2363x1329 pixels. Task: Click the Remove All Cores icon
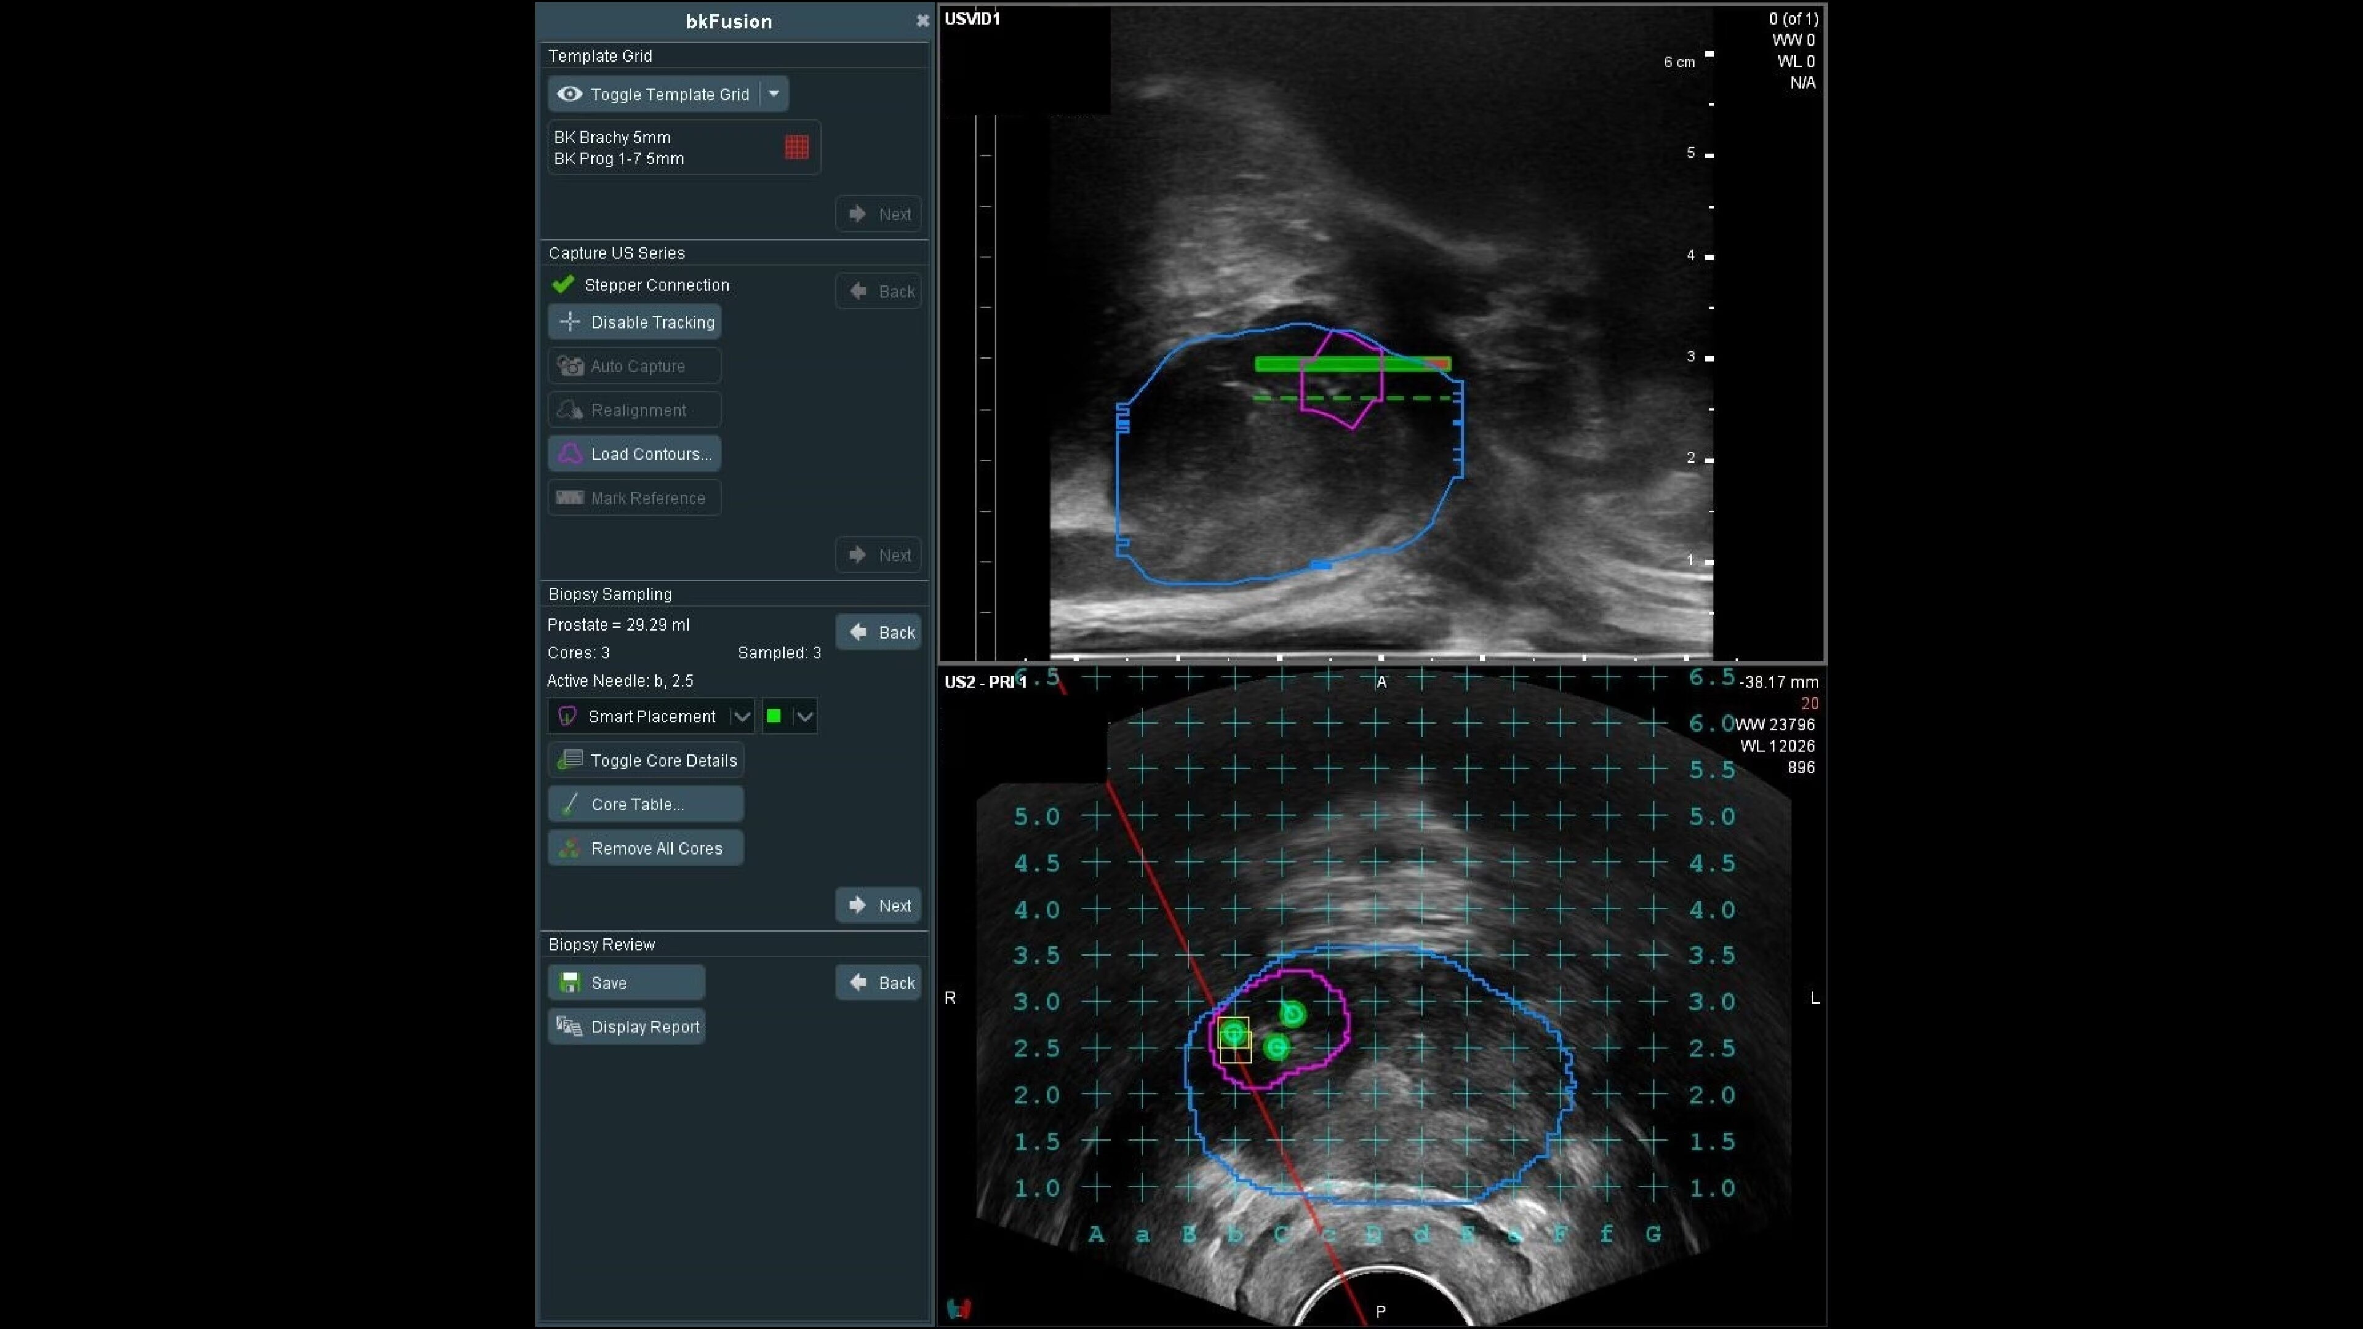click(x=570, y=848)
